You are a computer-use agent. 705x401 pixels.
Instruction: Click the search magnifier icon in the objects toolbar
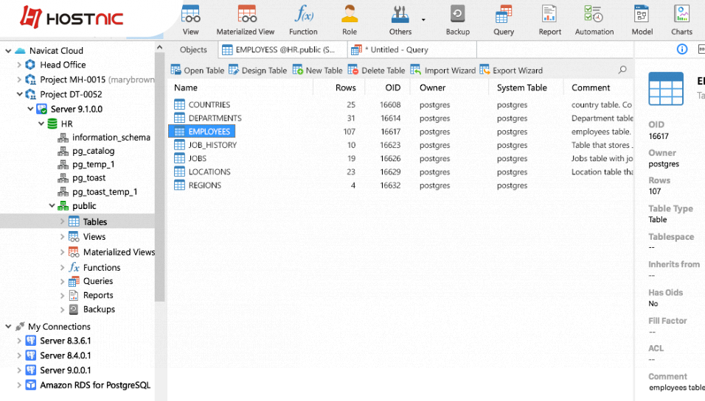coord(622,70)
